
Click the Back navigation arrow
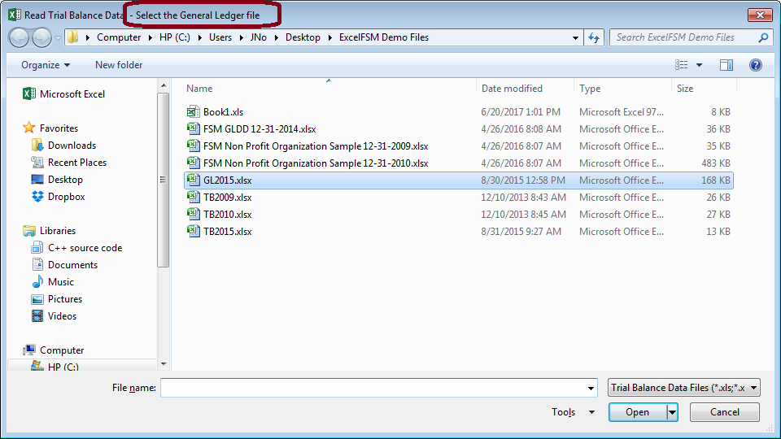coord(19,38)
